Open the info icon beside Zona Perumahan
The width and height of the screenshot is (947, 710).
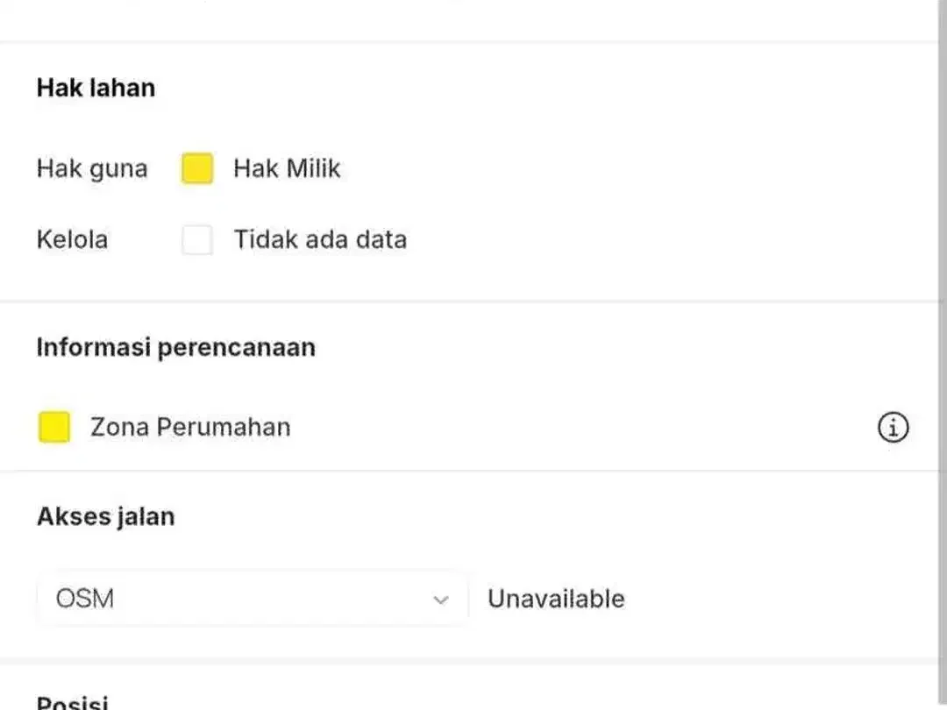tap(893, 428)
